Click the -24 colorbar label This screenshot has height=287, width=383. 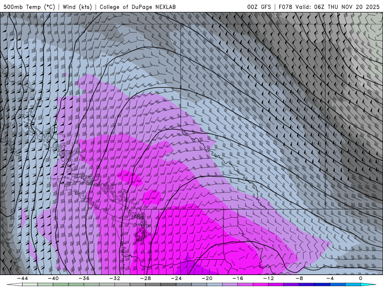tap(176, 278)
